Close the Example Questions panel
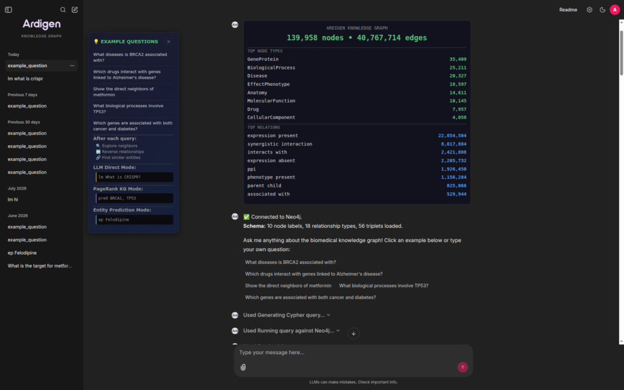 (x=169, y=41)
